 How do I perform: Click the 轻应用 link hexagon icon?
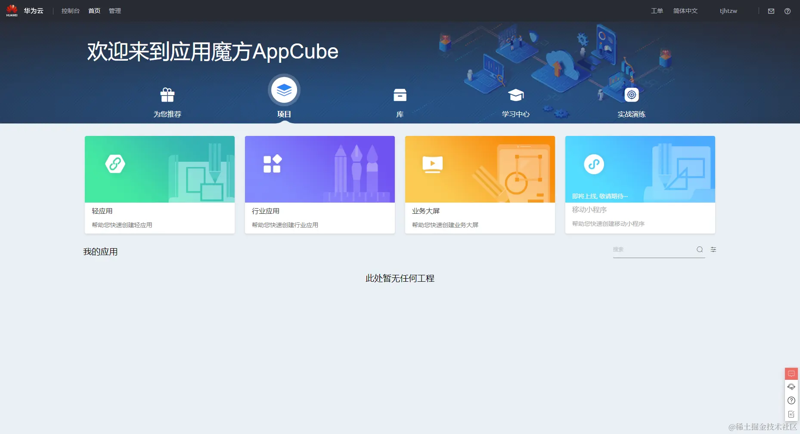point(115,164)
